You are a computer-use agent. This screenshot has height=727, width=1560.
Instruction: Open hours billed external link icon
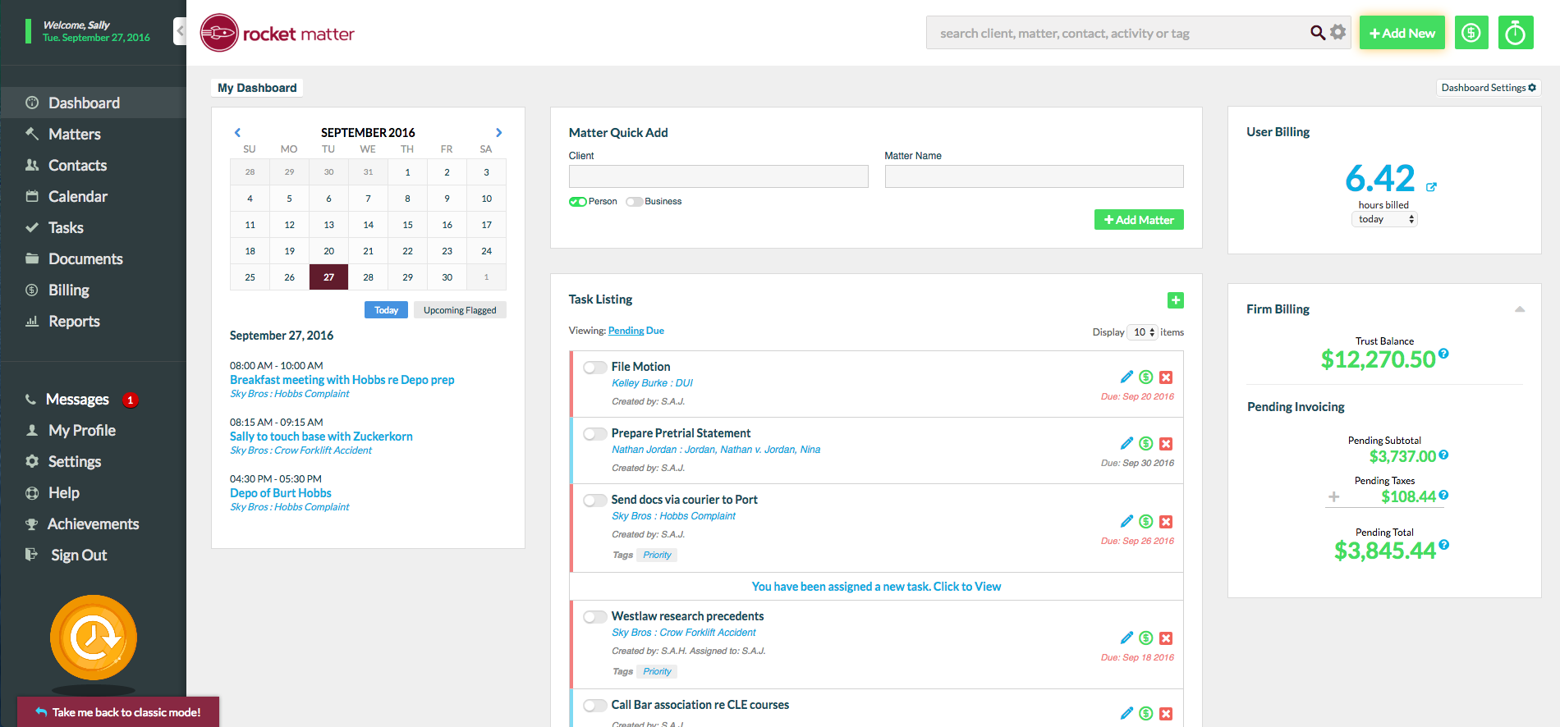1431,187
